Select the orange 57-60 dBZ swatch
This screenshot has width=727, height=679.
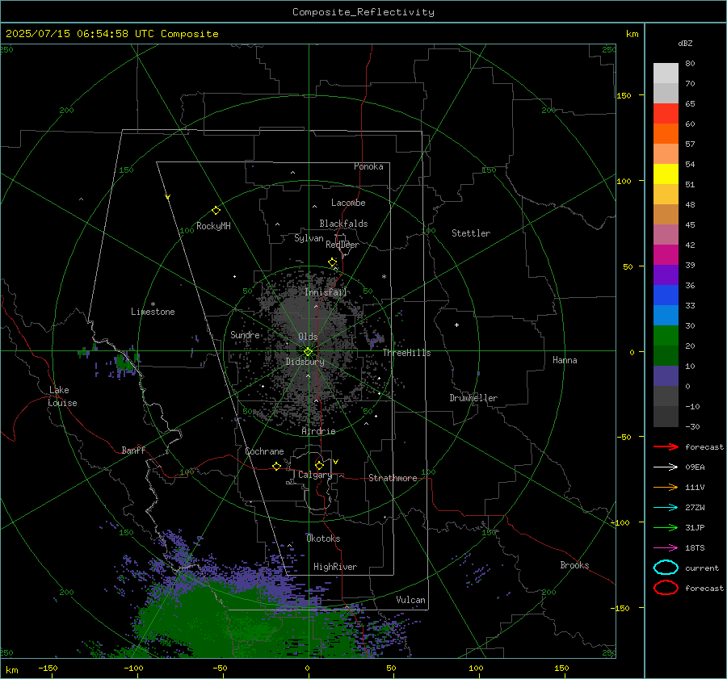666,134
